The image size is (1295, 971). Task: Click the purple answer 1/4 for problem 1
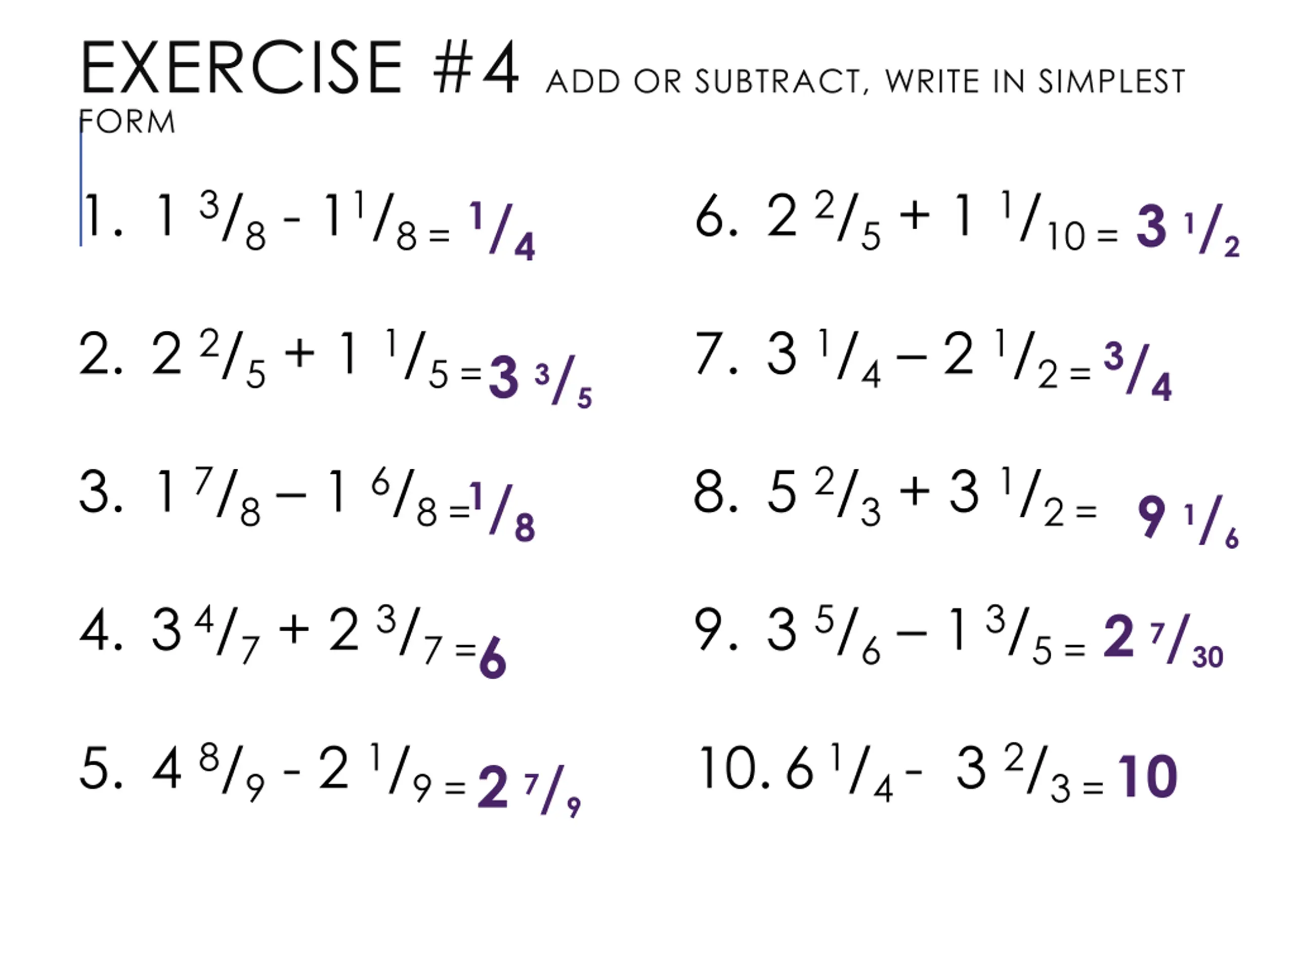point(502,231)
